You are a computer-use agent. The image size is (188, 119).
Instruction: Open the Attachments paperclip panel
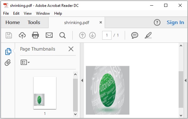point(8,62)
